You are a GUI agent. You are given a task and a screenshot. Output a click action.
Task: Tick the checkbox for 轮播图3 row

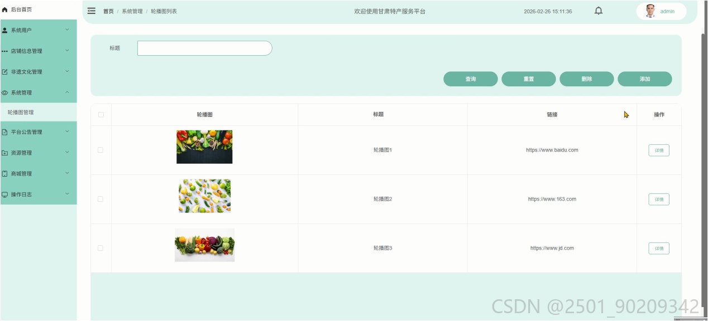(101, 248)
